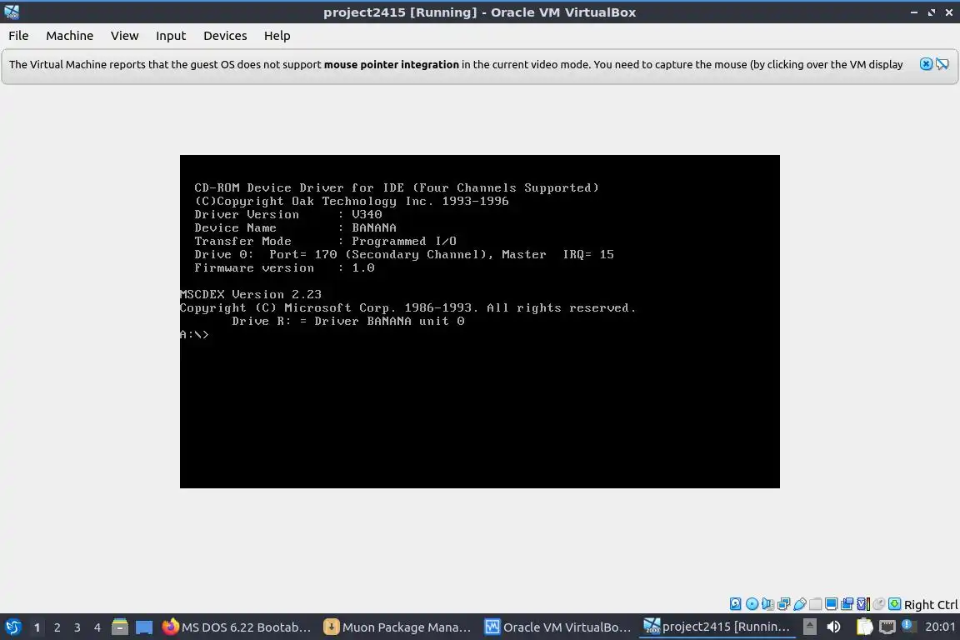
Task: Click the USB devices status icon
Action: click(800, 604)
